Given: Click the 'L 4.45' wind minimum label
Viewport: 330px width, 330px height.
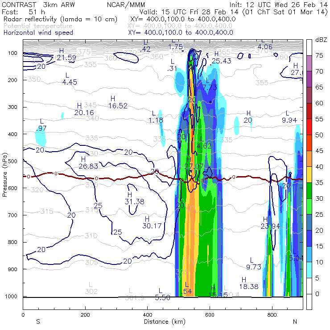Looking at the screenshot, I should click(x=70, y=78).
